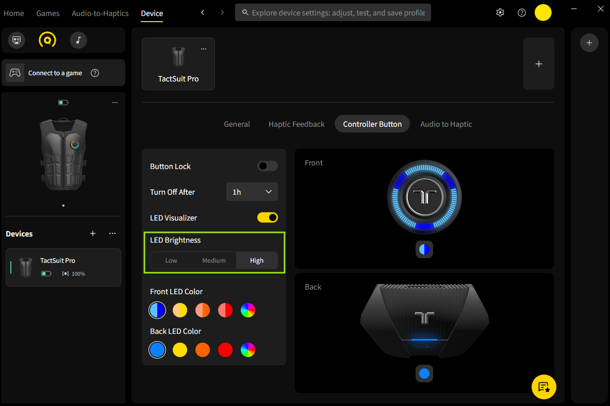Click the 100% vibration level text

click(x=78, y=274)
